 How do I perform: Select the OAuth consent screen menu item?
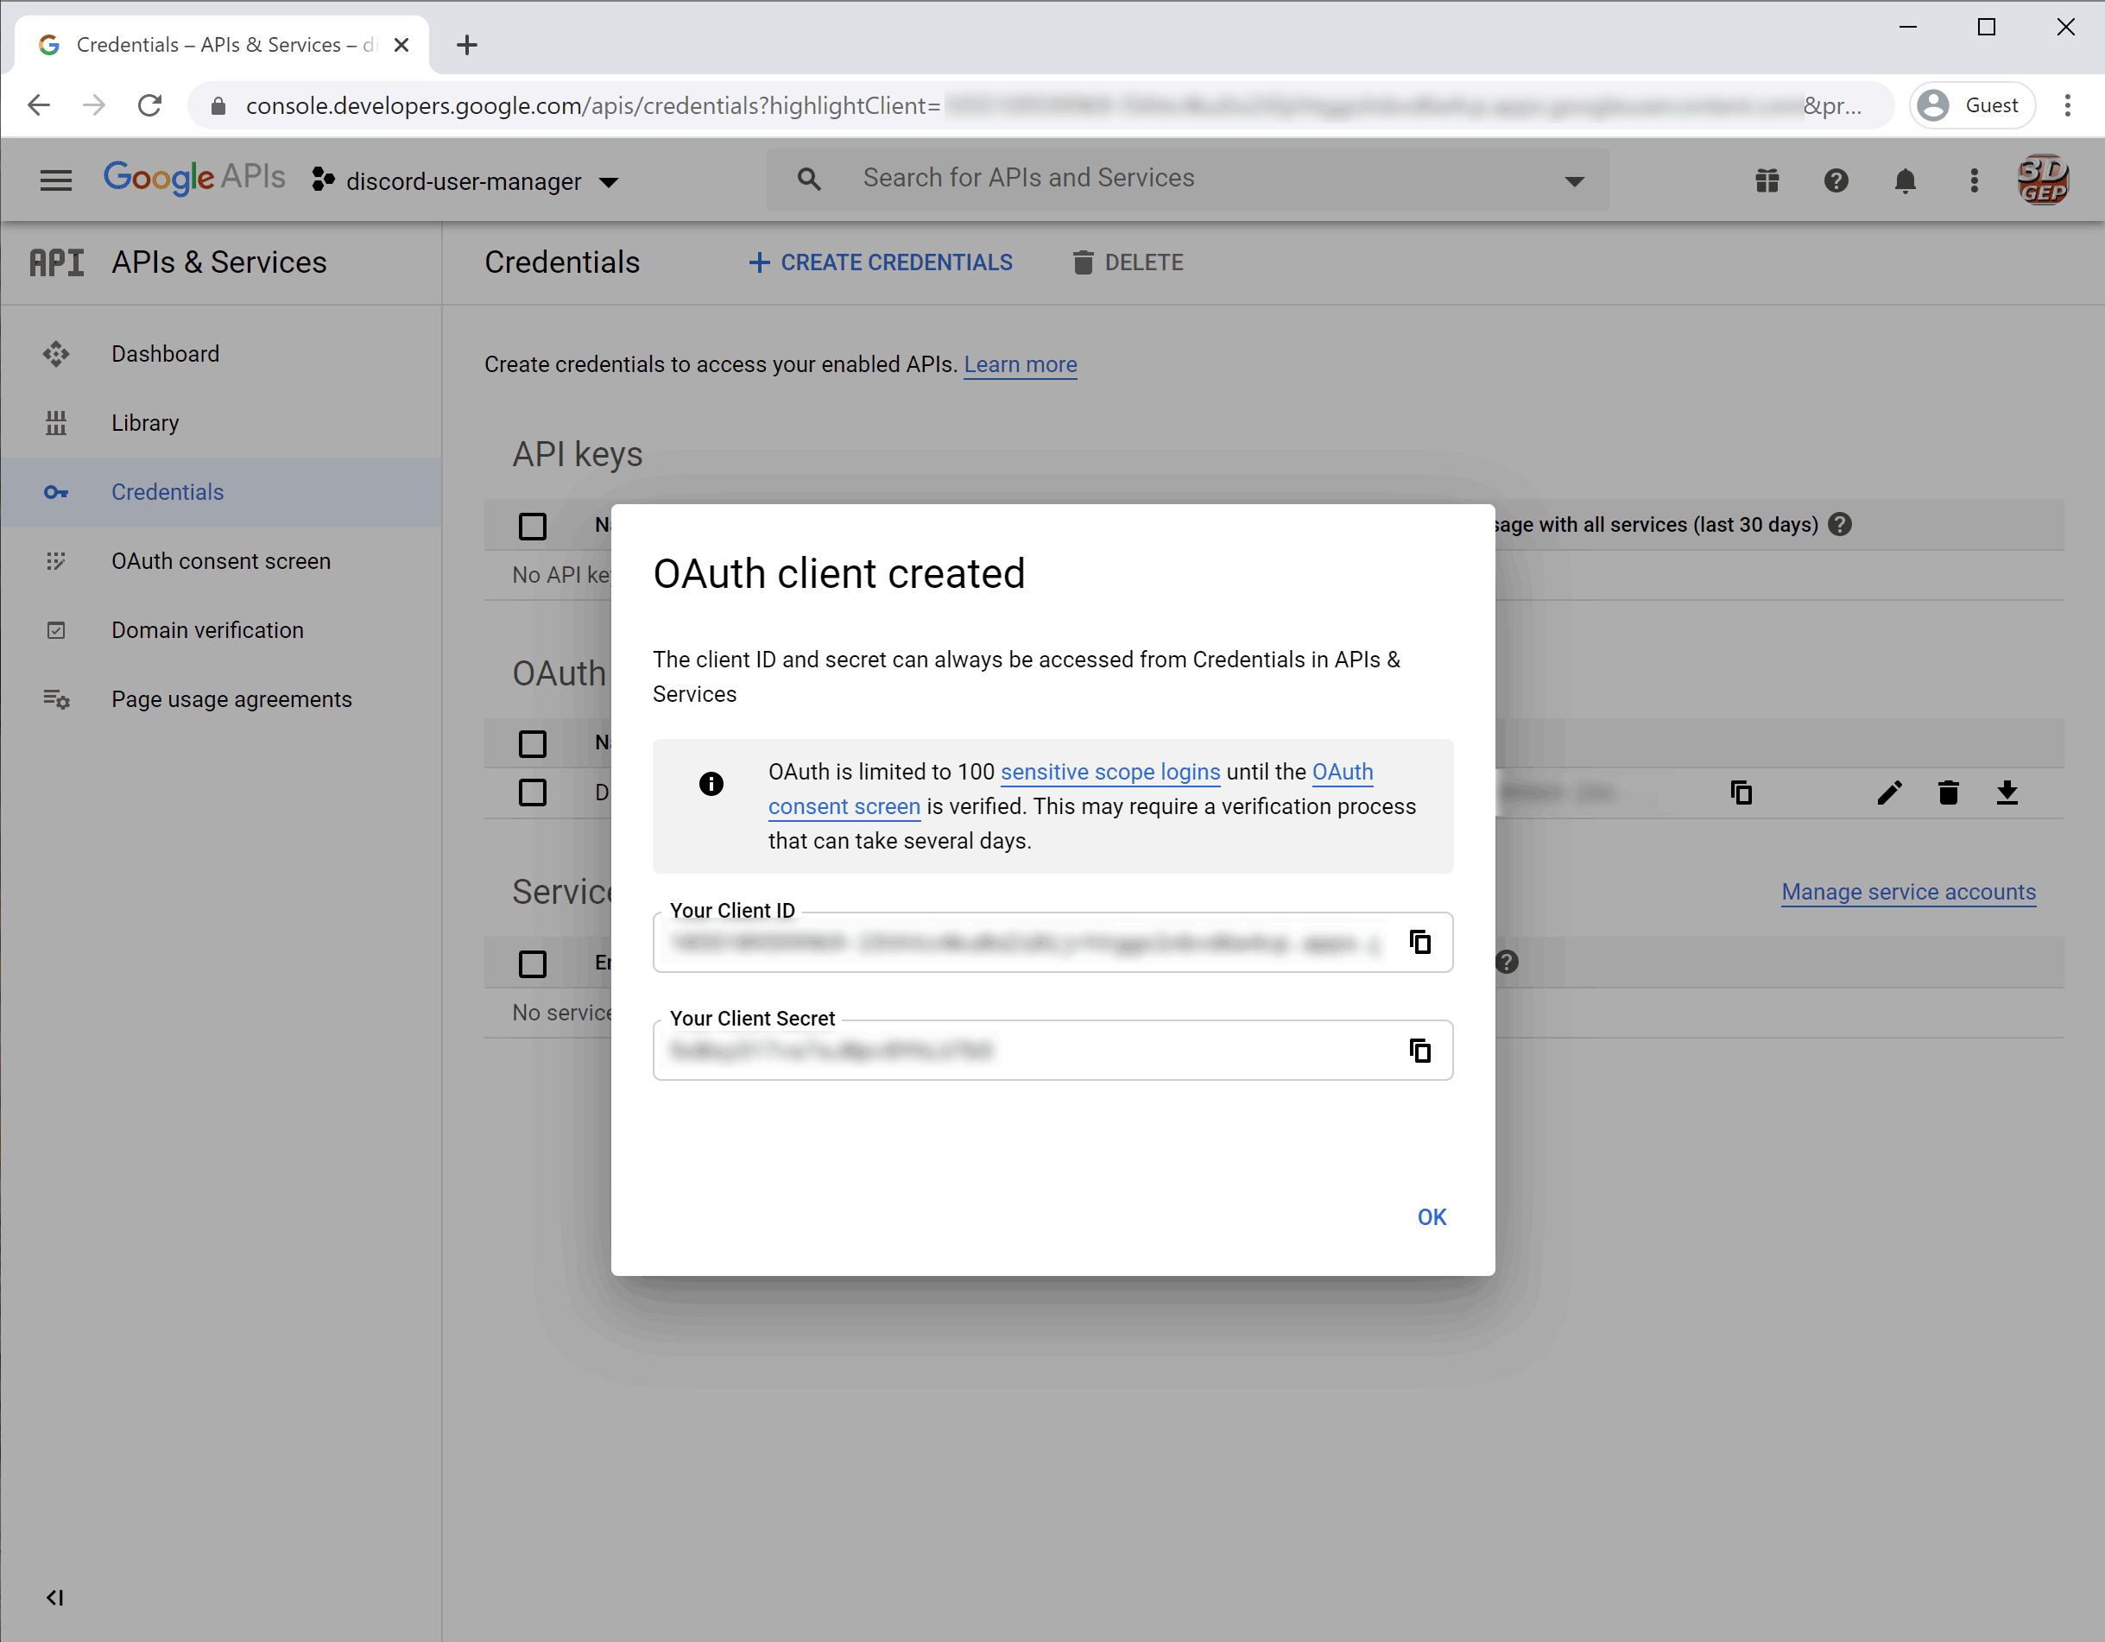click(x=220, y=560)
